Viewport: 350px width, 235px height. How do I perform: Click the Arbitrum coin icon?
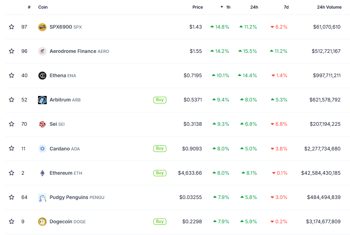tap(42, 100)
